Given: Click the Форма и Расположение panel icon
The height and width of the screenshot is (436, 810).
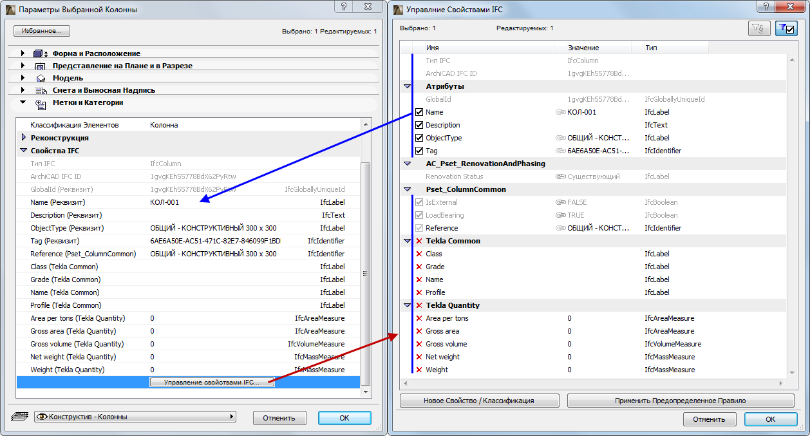Looking at the screenshot, I should coord(40,53).
